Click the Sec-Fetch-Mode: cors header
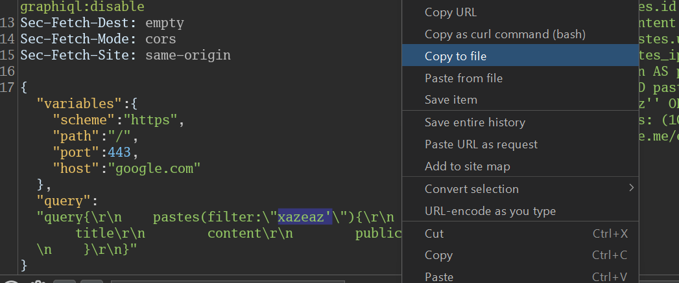Viewport: 679px width, 283px height. (99, 39)
